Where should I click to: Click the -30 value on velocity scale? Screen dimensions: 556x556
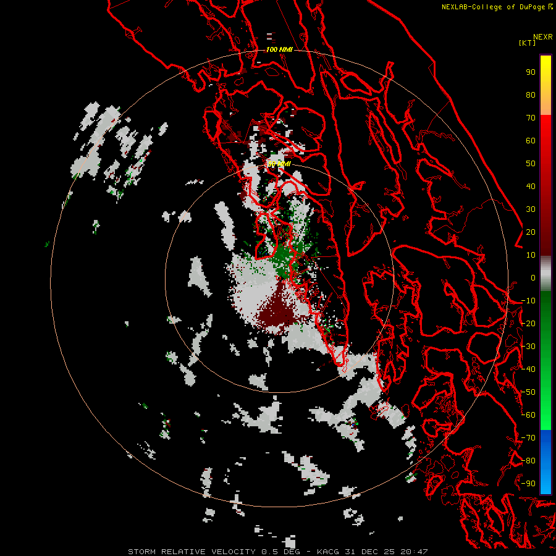tap(528, 347)
